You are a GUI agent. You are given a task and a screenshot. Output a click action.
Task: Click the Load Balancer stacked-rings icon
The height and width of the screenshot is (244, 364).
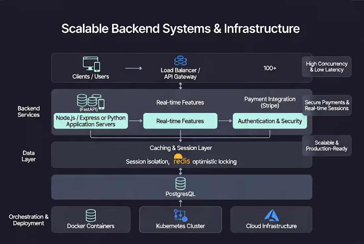180,61
